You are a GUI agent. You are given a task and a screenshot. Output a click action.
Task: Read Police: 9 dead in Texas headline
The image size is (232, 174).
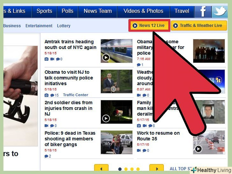70,139
